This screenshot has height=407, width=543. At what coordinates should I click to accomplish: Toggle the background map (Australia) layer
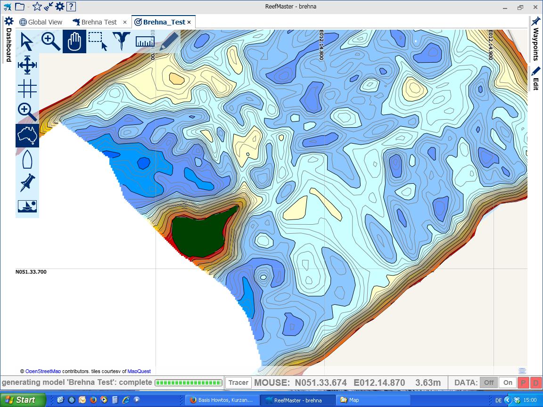[x=27, y=136]
